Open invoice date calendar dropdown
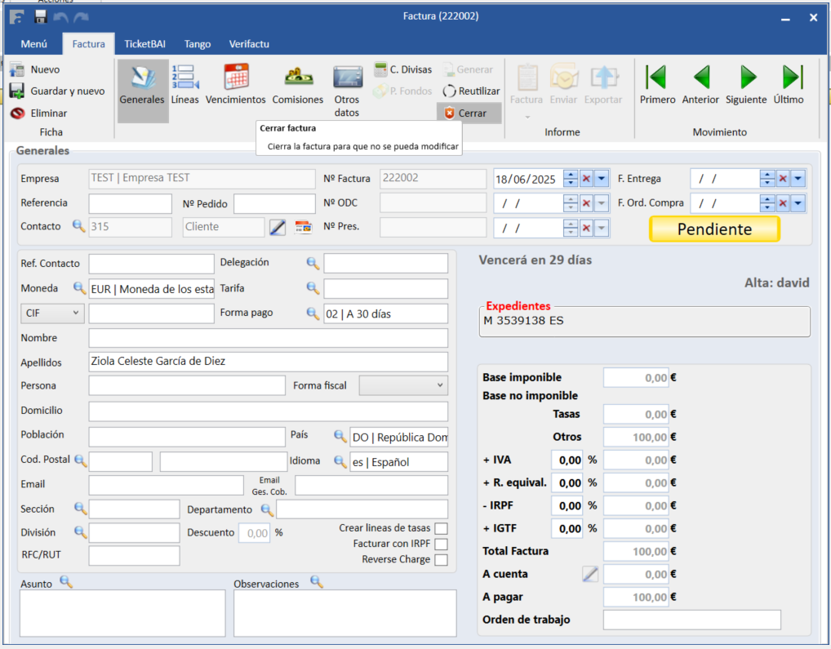This screenshot has height=649, width=831. point(602,179)
